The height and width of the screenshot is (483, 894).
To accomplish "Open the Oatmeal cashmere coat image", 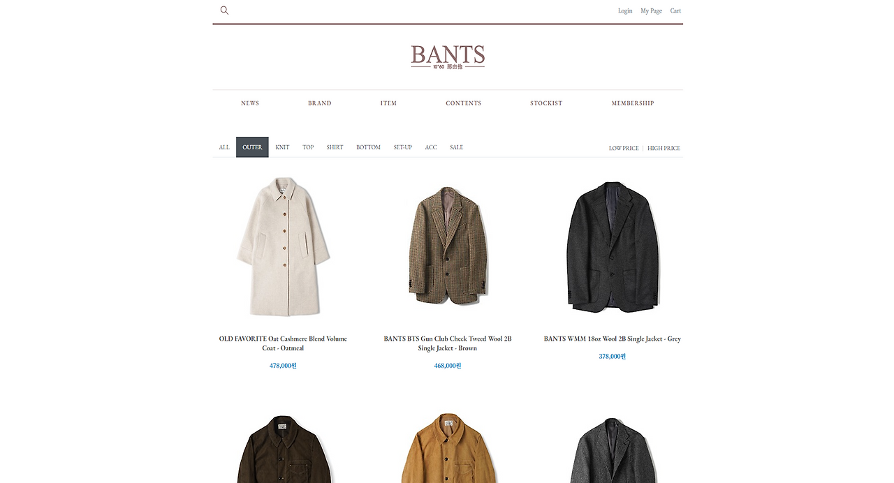I will click(x=283, y=246).
